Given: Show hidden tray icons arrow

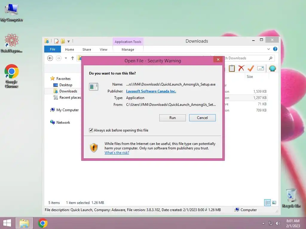Looking at the screenshot, I should click(x=263, y=223).
